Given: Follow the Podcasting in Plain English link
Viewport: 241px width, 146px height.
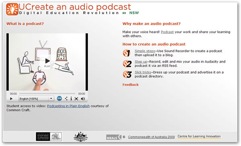Looking at the screenshot, I should tap(68, 106).
